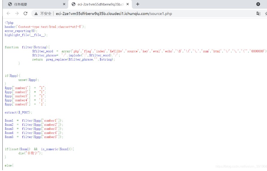Click the globe favicon on 任务概要 tab

click(x=10, y=4)
